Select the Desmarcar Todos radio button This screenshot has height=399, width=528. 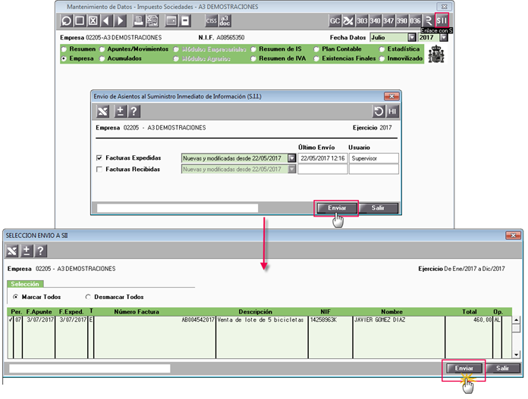pyautogui.click(x=88, y=297)
